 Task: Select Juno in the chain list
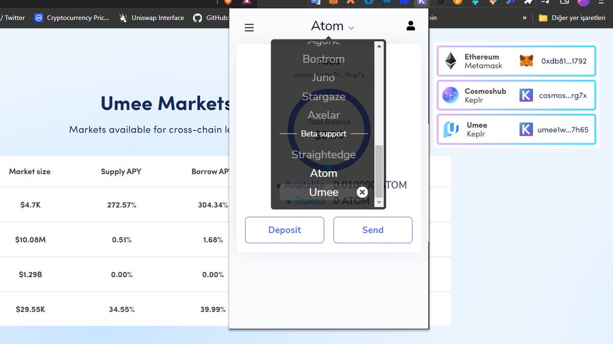(323, 77)
